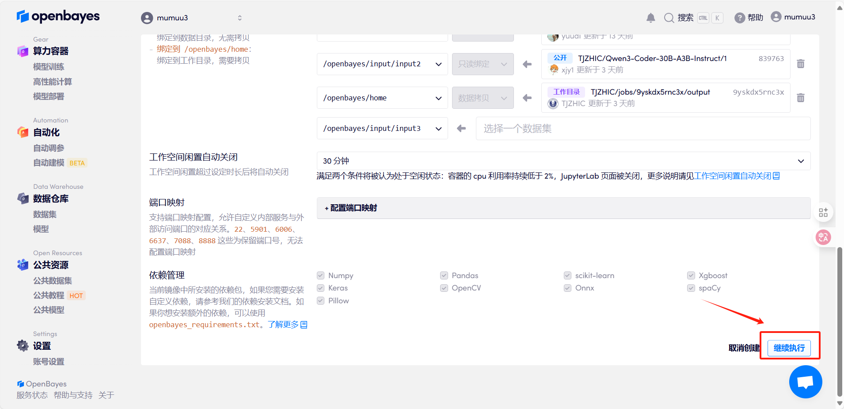Click the 选择一个数据集 input field
This screenshot has width=844, height=409.
(x=642, y=128)
